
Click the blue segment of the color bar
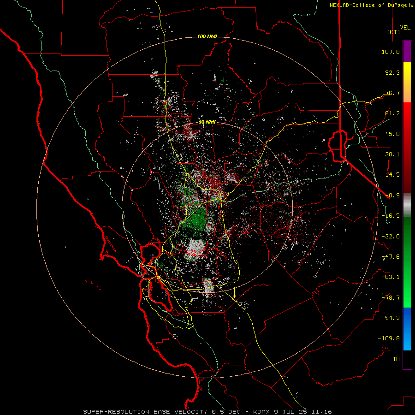407,329
